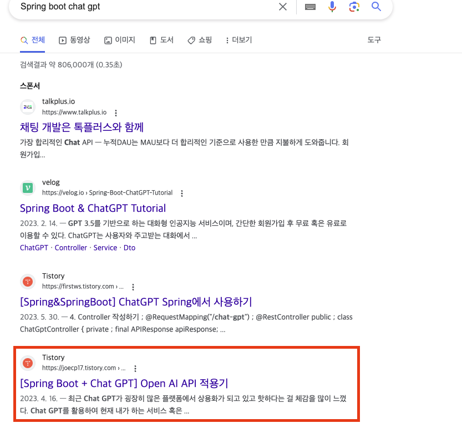Click the velog site name text

coord(51,182)
